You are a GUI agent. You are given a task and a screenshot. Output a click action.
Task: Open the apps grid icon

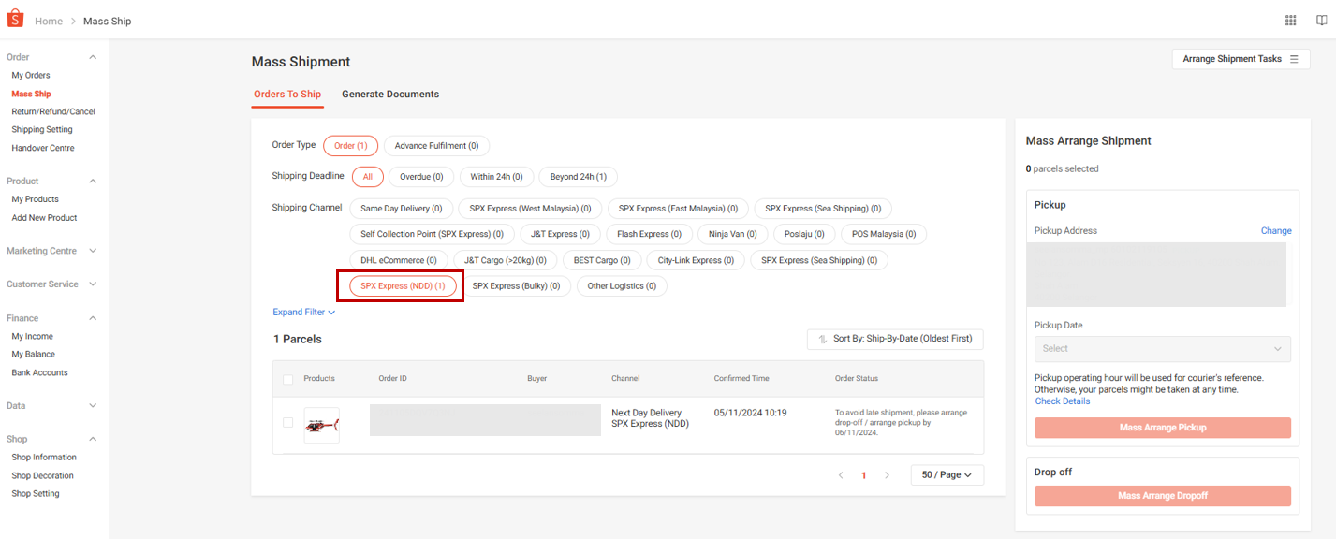[1291, 21]
